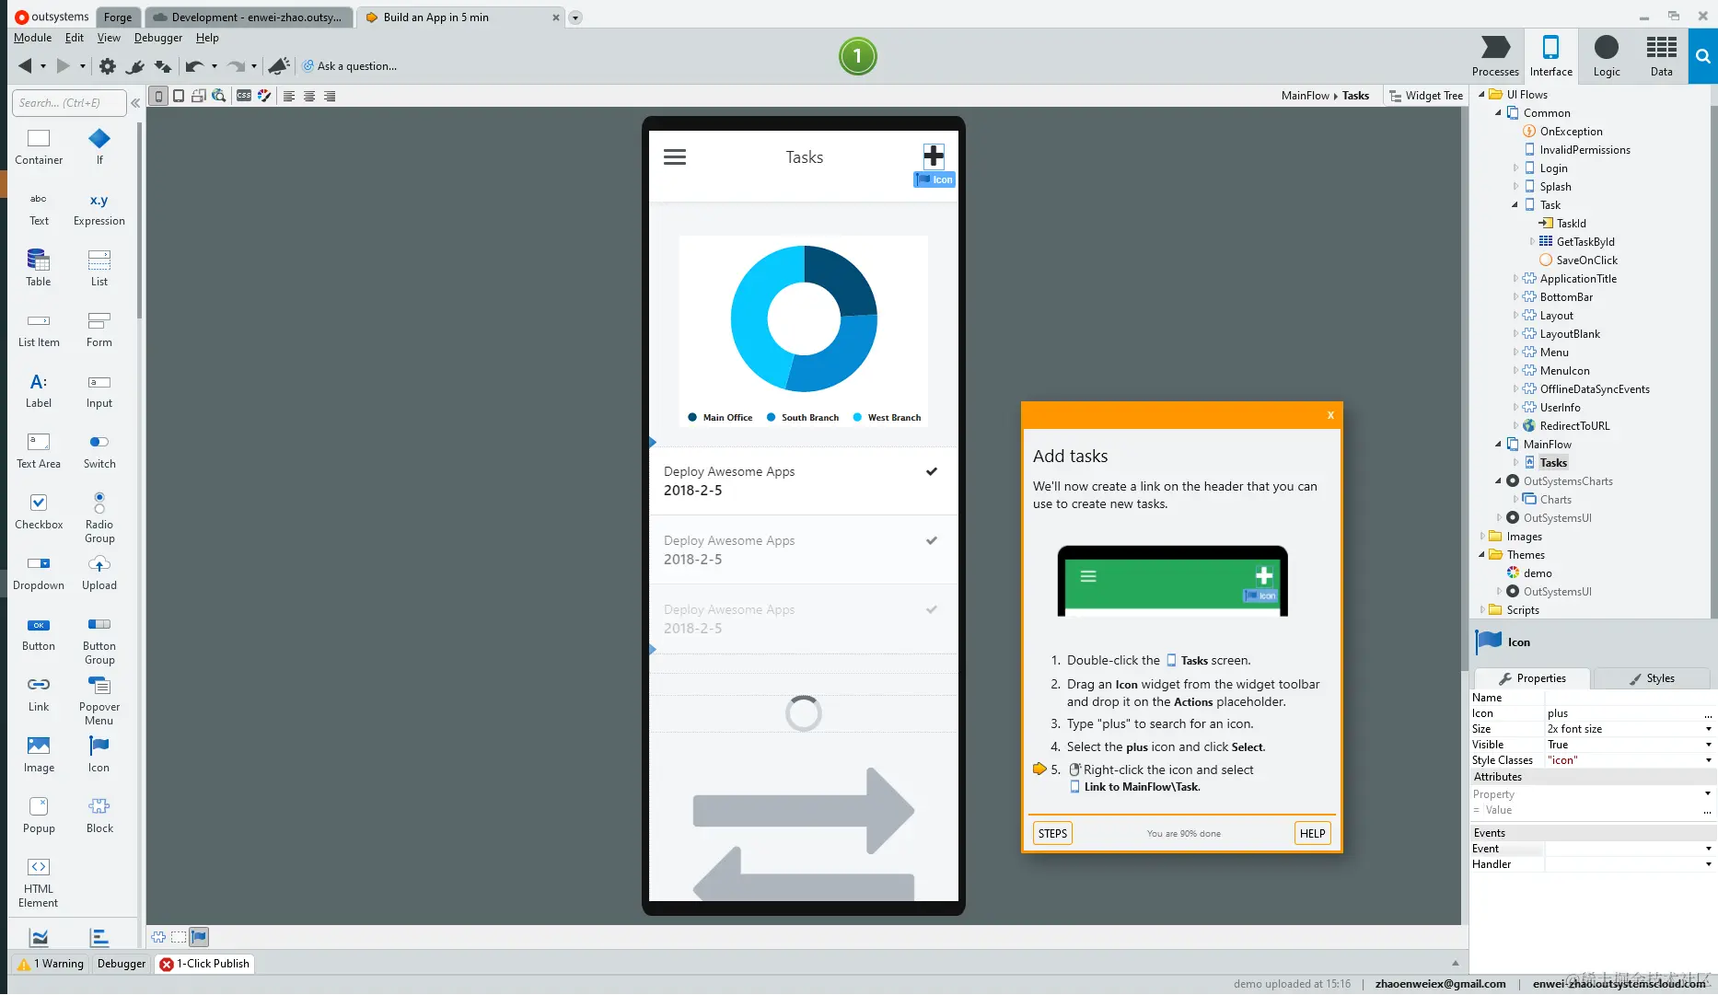Open the Size 2x font size dropdown
The width and height of the screenshot is (1718, 995).
coord(1709,729)
